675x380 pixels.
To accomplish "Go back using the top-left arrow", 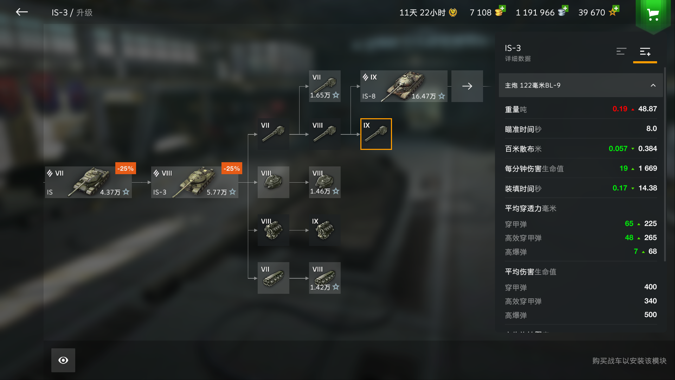I will click(x=22, y=12).
